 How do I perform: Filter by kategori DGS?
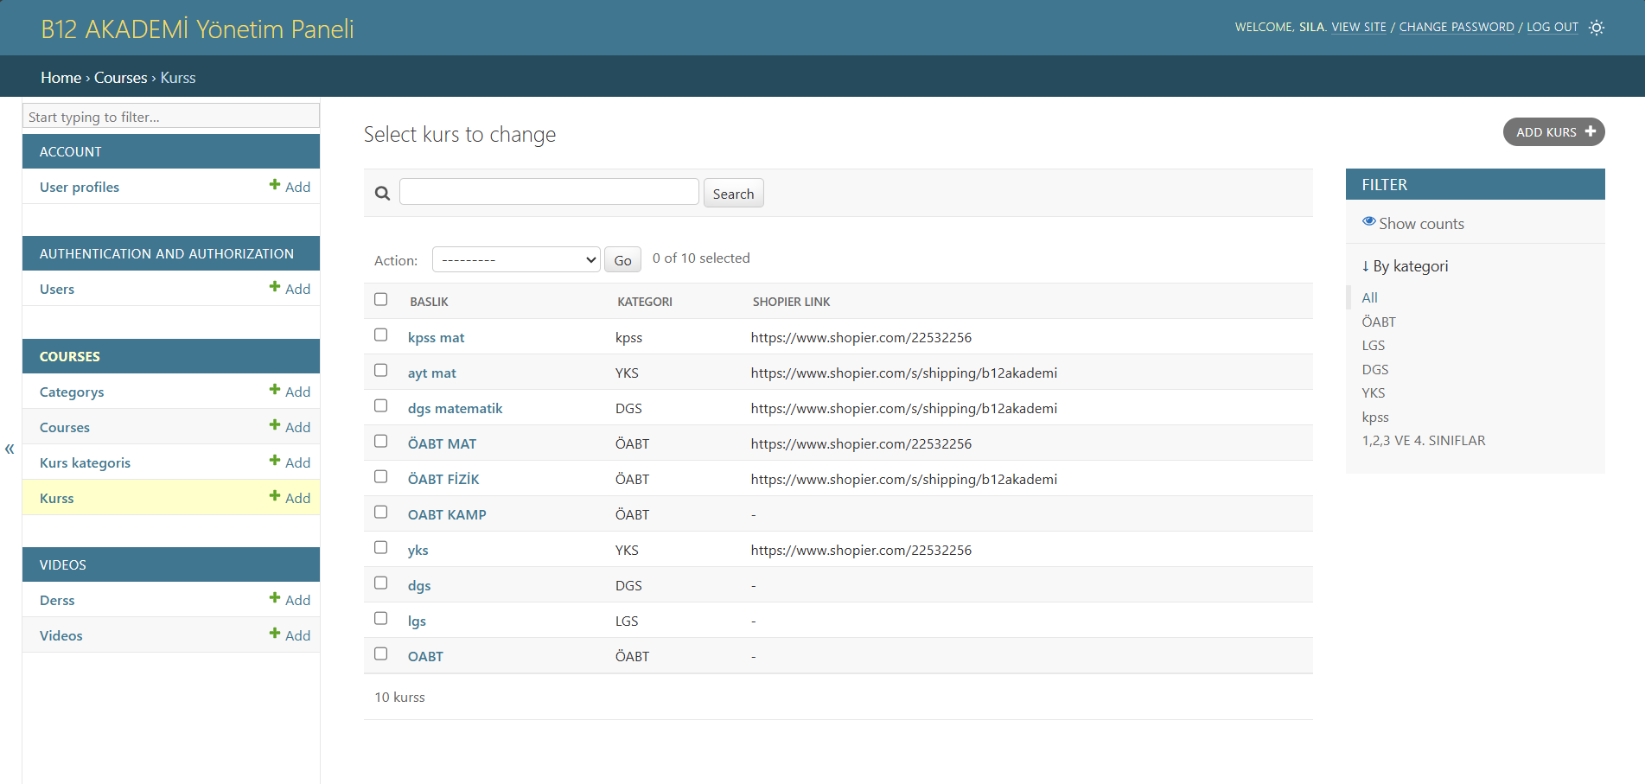tap(1375, 369)
